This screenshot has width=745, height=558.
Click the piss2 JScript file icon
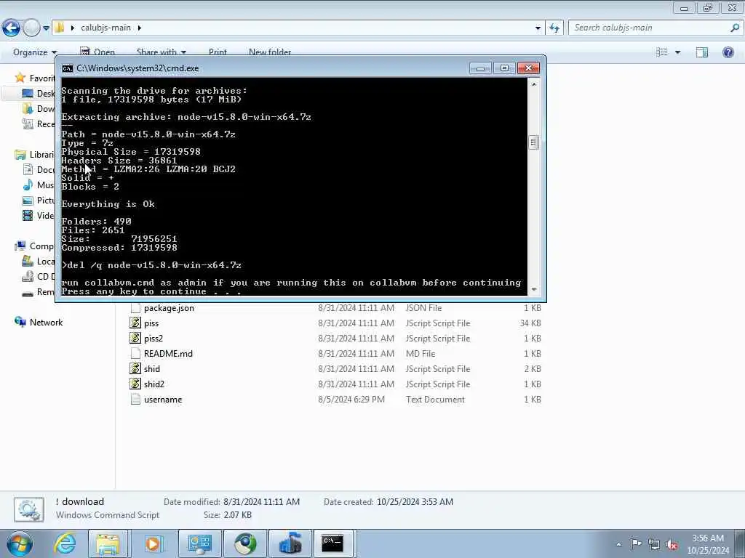(x=135, y=339)
